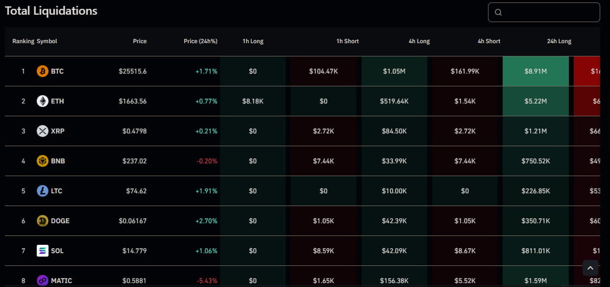Sort by the Price column header
610x287 pixels.
point(140,41)
